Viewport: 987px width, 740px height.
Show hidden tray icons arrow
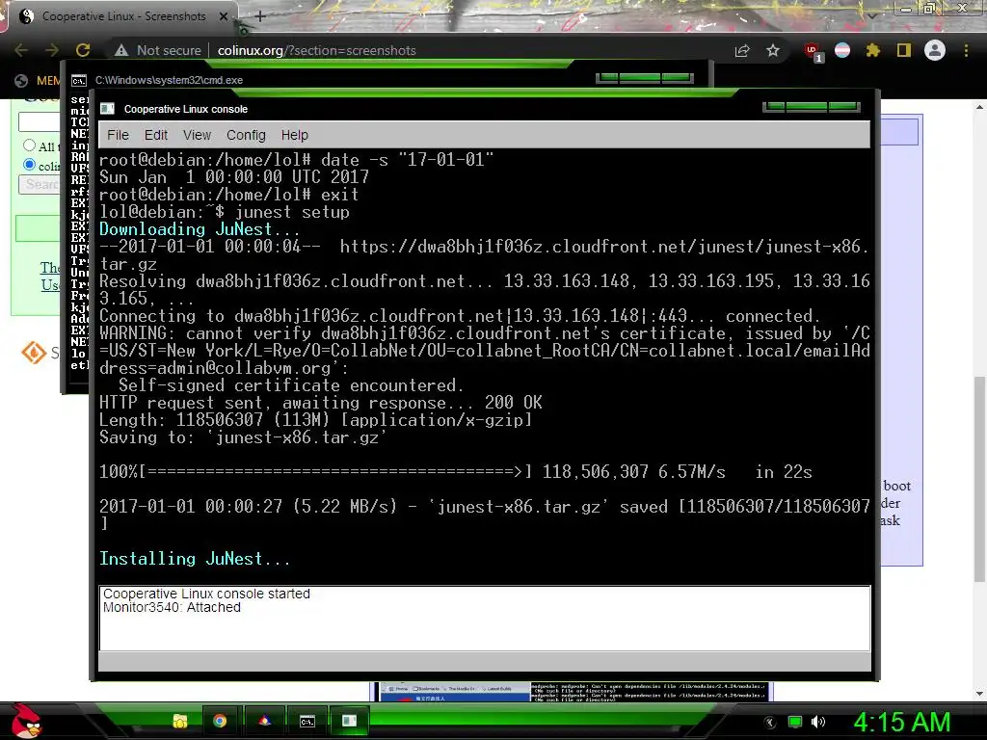(x=769, y=723)
